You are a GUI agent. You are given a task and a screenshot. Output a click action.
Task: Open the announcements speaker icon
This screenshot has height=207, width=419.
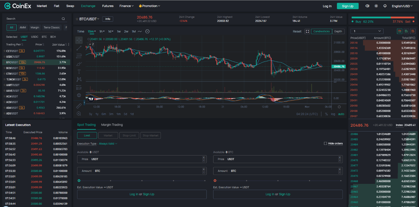tap(367, 6)
